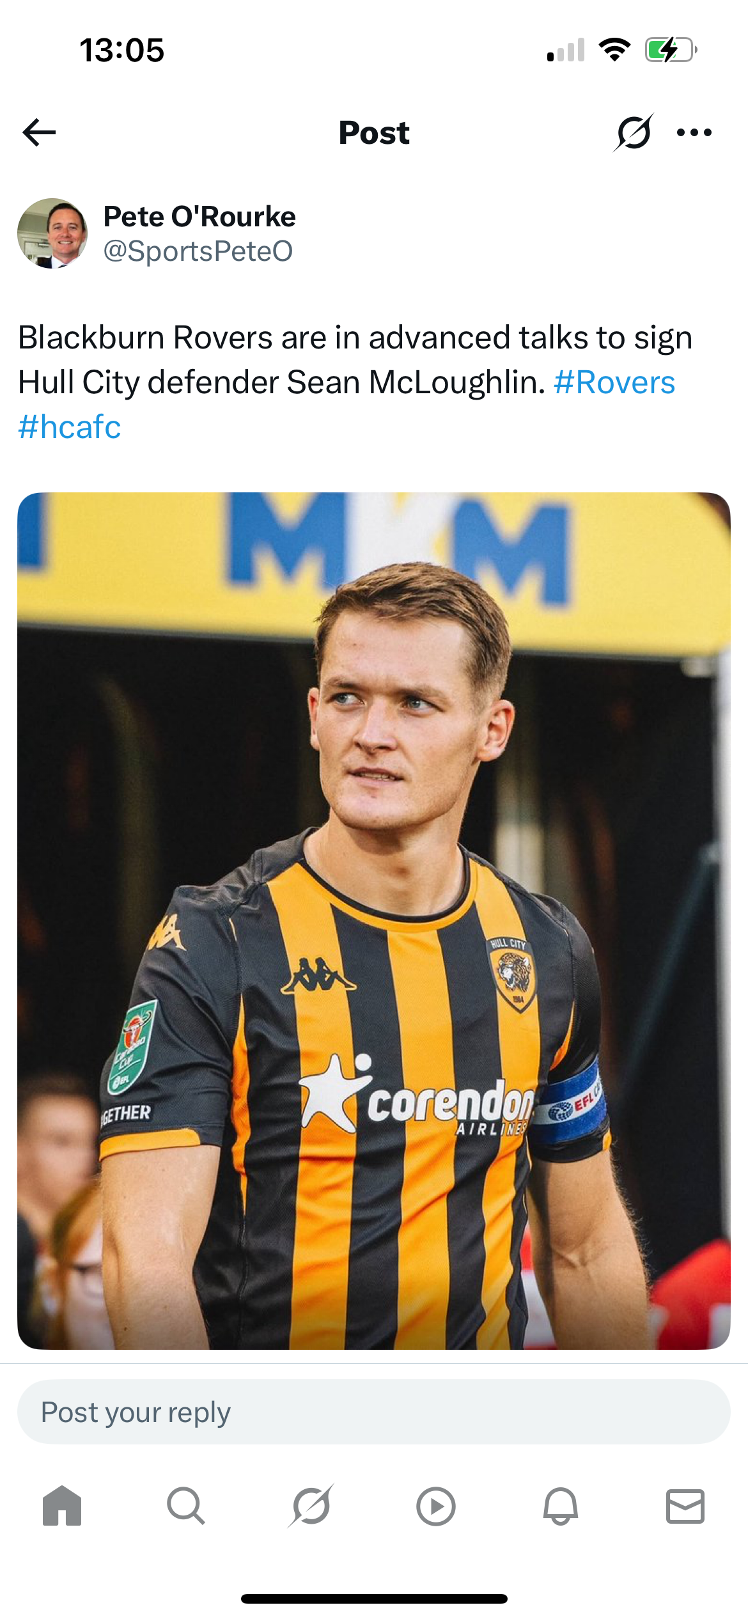The width and height of the screenshot is (748, 1619).
Task: Open the Notifications bell tab
Action: coord(561,1506)
